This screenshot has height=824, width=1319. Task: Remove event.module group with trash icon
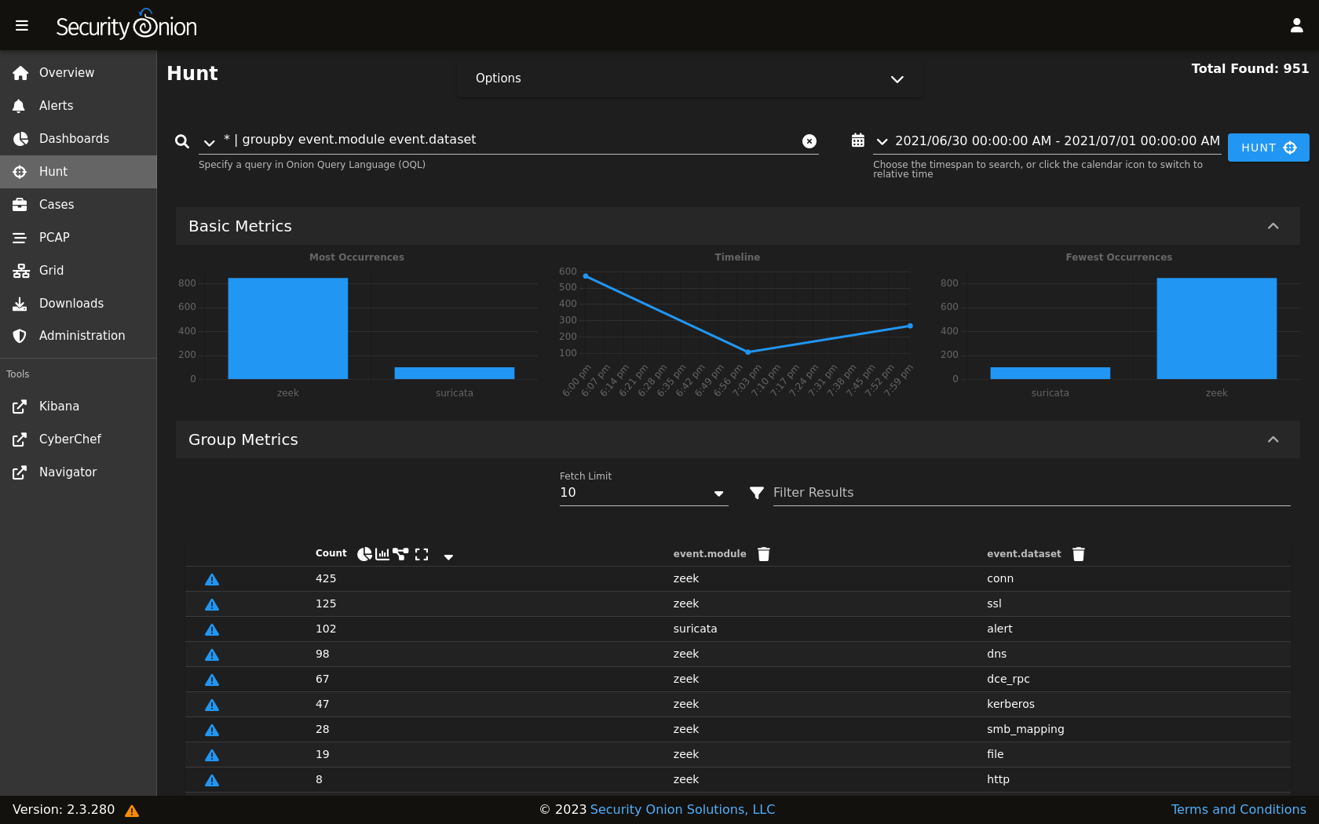pos(764,554)
